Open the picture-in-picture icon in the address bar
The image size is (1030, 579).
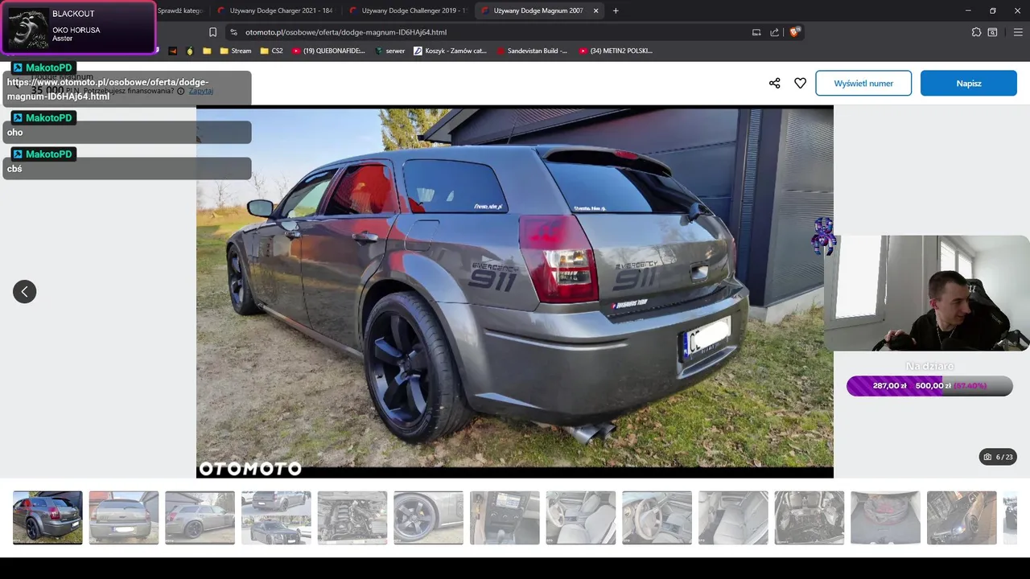pyautogui.click(x=756, y=32)
